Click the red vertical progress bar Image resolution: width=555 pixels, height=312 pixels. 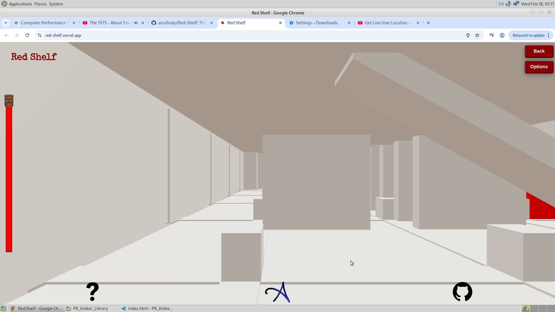(9, 179)
